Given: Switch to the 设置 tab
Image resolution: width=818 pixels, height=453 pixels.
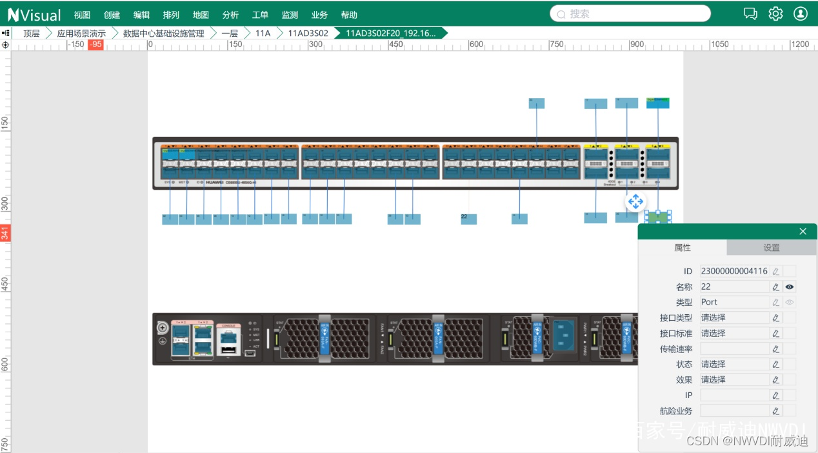Looking at the screenshot, I should point(772,248).
